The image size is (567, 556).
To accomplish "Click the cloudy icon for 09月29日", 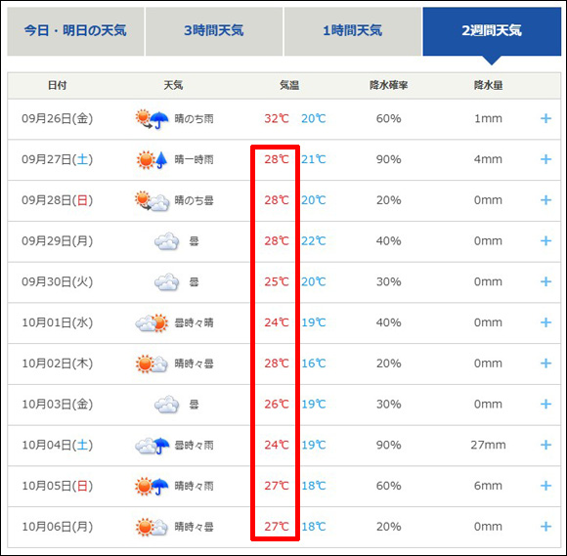I will 166,241.
